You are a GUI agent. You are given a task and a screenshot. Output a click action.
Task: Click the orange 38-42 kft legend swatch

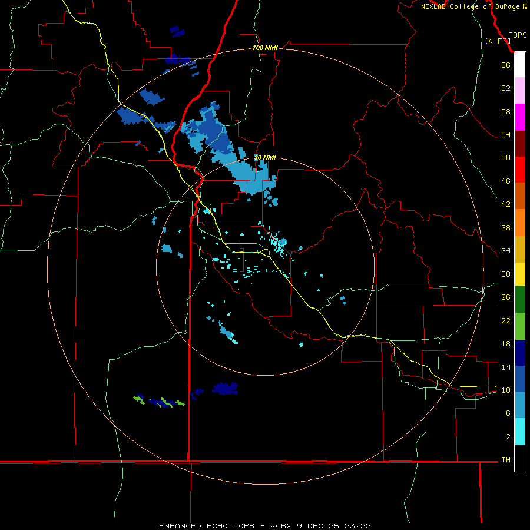click(x=520, y=223)
